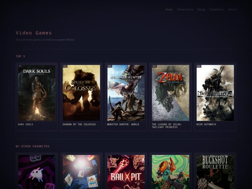Viewport: 252px width, 189px height.
Task: Open the About nav link
Action: pos(232,9)
